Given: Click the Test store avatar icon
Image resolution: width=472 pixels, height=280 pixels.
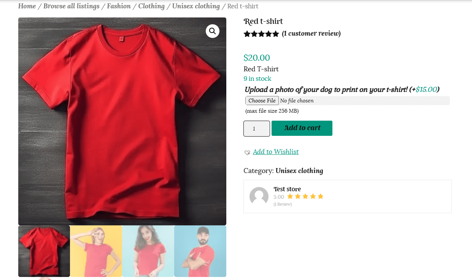Looking at the screenshot, I should 259,197.
